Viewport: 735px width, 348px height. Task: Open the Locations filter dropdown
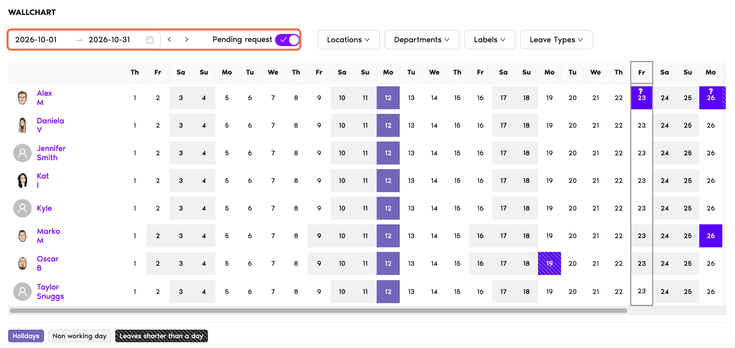pos(348,40)
